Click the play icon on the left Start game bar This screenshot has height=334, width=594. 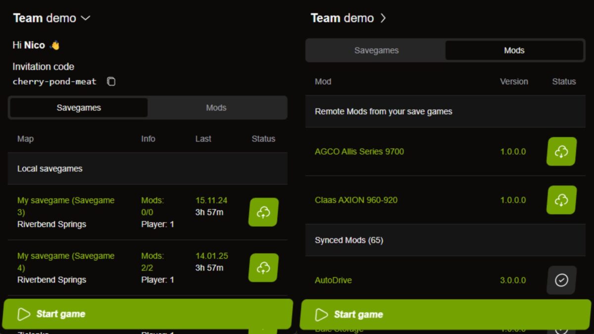click(23, 314)
